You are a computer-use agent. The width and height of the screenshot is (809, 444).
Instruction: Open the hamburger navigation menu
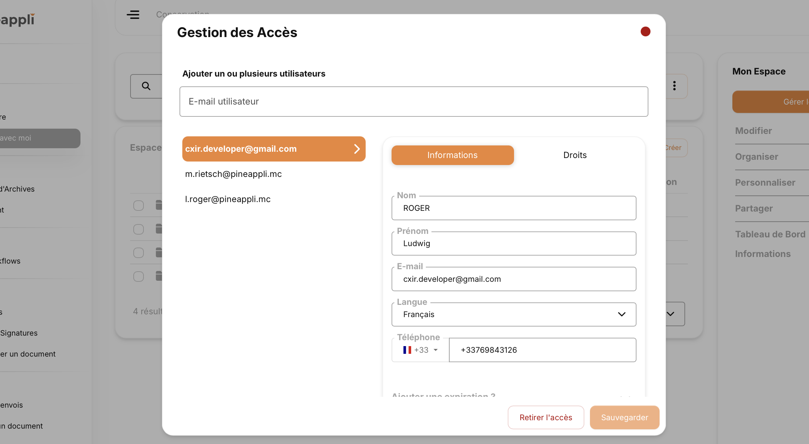click(133, 15)
